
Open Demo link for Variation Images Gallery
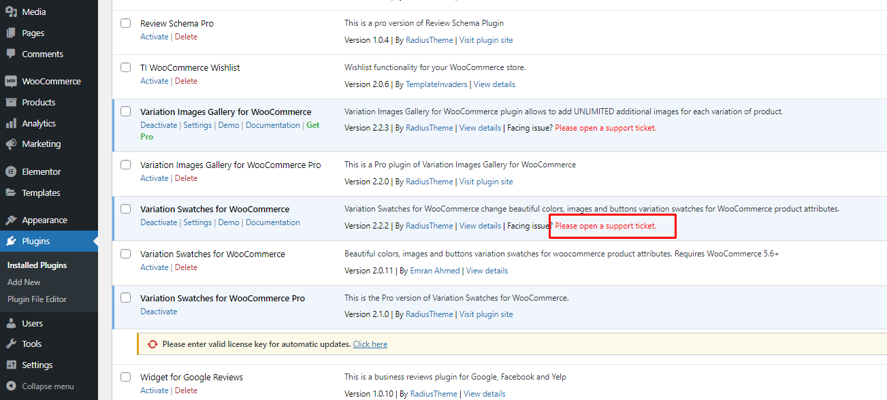coord(229,125)
